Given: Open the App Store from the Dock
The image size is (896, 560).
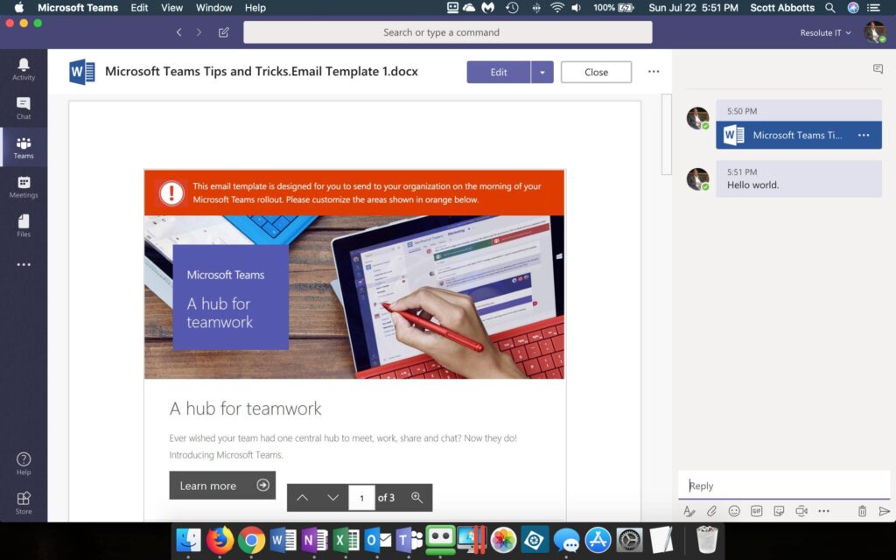Looking at the screenshot, I should (x=598, y=539).
